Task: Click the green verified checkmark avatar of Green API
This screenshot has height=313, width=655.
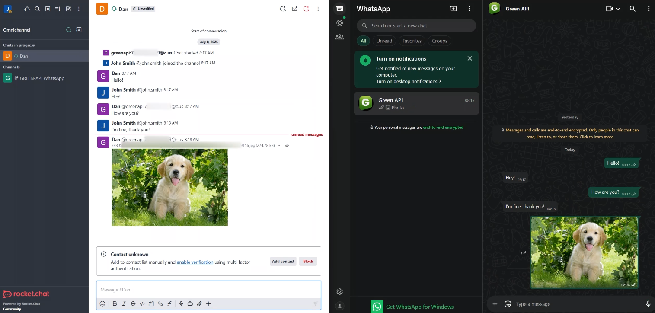Action: (365, 103)
